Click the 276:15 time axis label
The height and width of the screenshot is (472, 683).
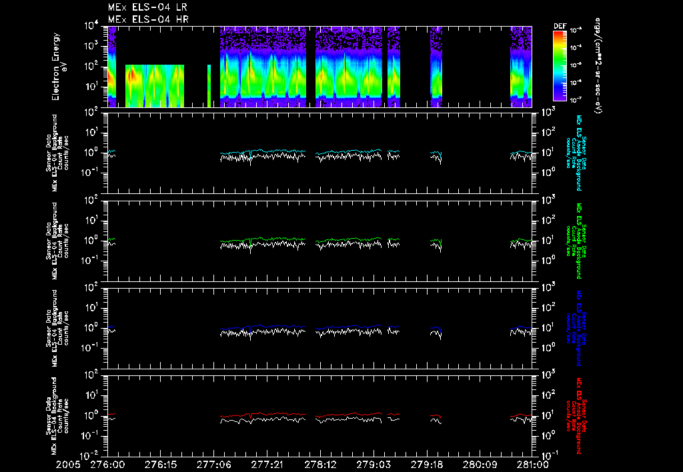(160, 465)
